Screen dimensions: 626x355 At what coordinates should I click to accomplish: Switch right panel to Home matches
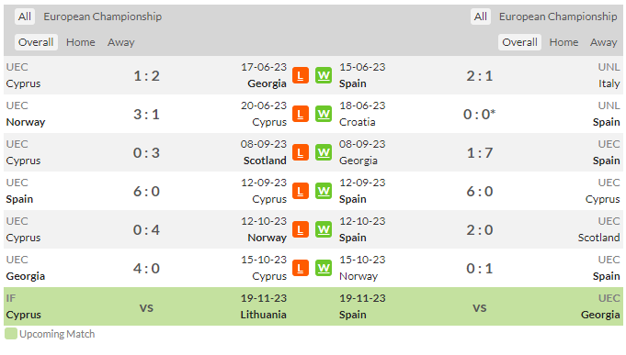click(x=563, y=42)
